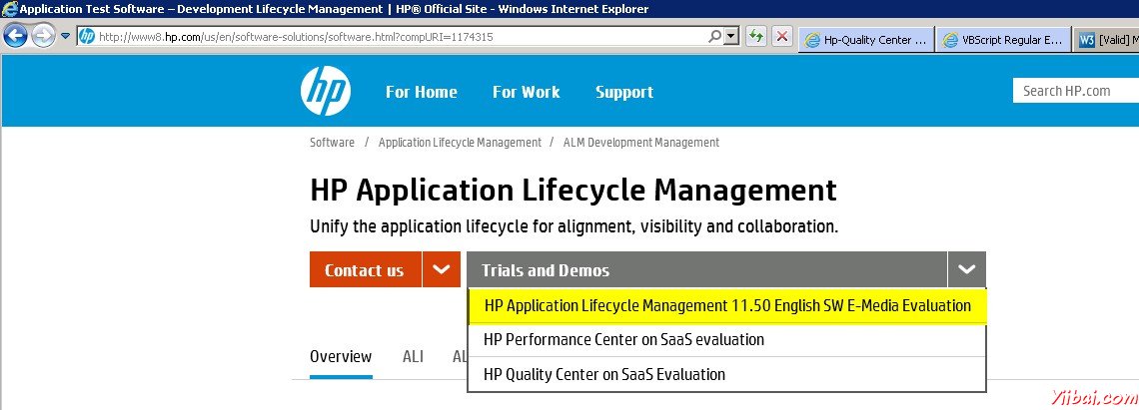Click the green Refresh page icon

point(756,37)
